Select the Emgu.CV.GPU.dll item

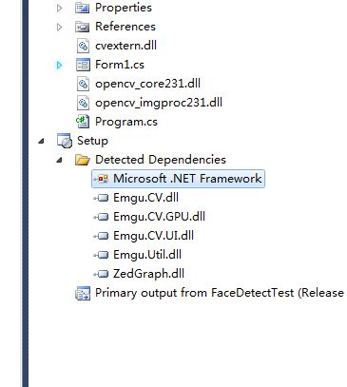click(x=159, y=217)
